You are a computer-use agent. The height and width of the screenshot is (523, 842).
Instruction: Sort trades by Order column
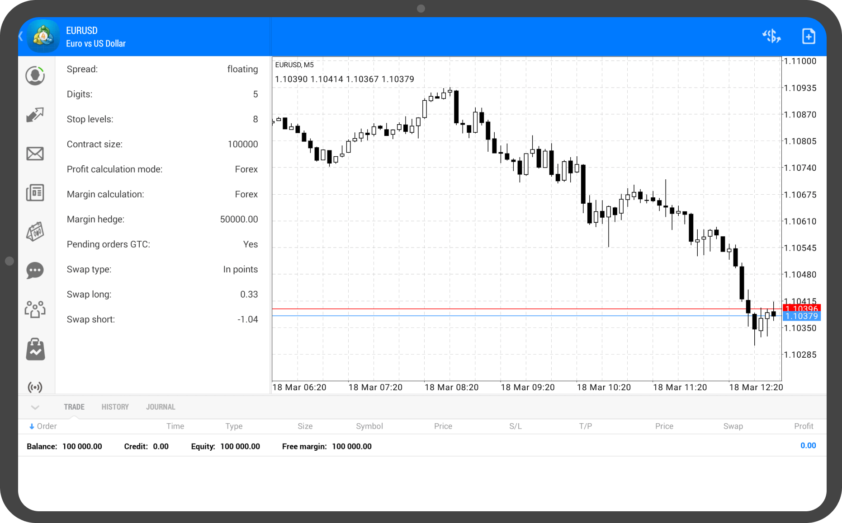43,426
